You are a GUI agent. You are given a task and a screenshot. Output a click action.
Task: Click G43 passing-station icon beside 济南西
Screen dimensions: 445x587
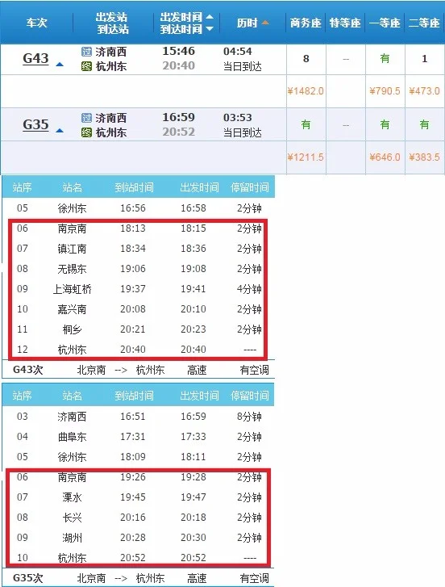[x=86, y=52]
